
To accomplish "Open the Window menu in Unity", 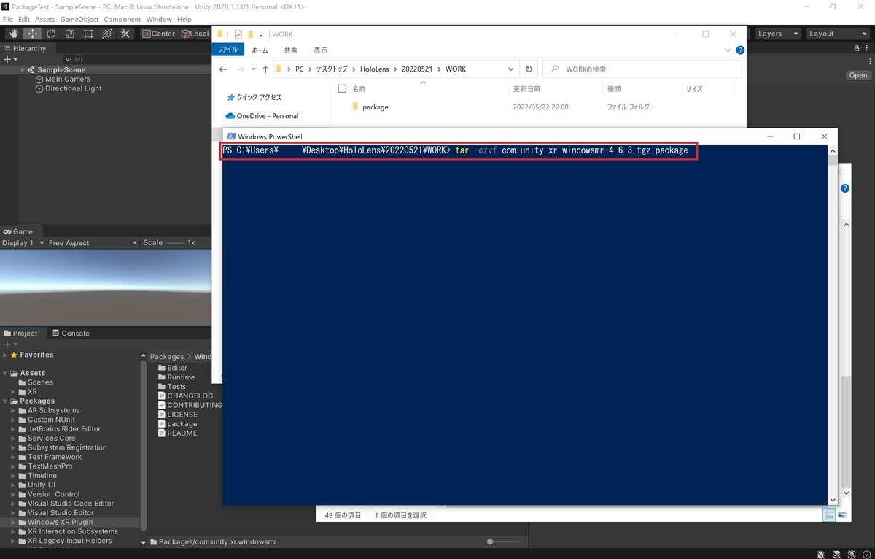I will 159,19.
